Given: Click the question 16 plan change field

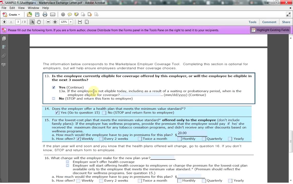Looking at the screenshot, I should (x=163, y=157).
